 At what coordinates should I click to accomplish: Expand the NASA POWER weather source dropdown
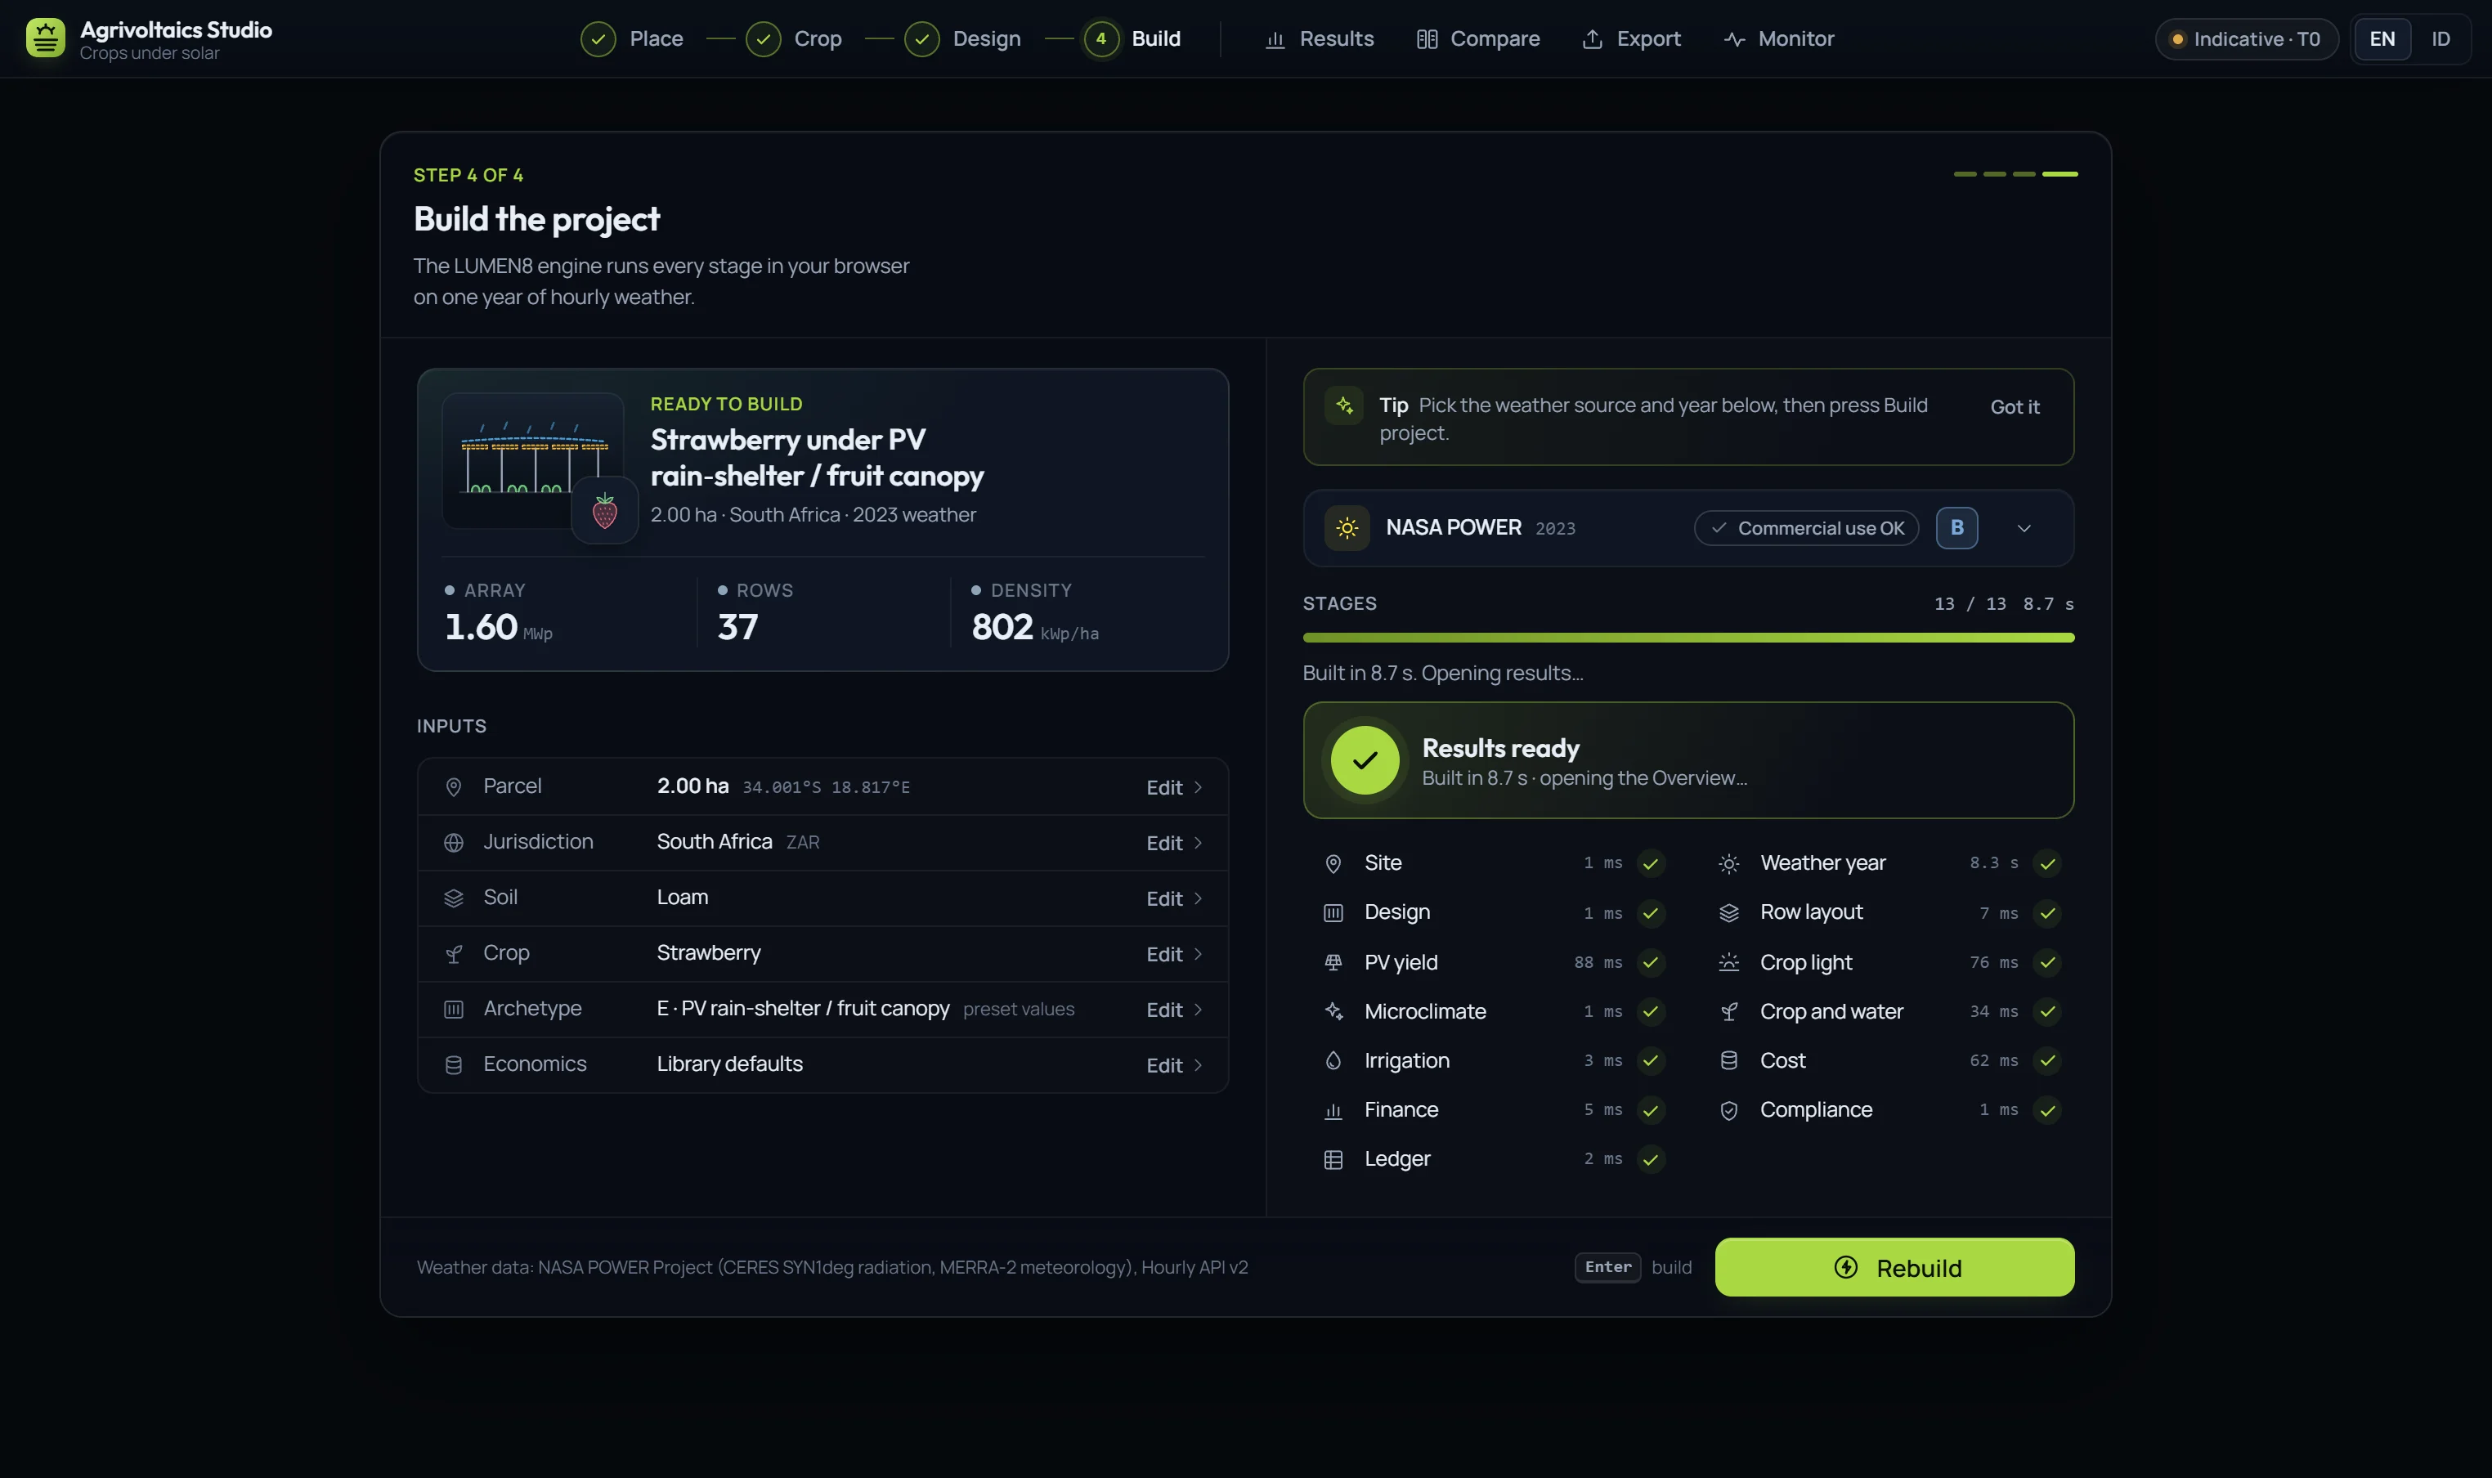(x=2024, y=528)
